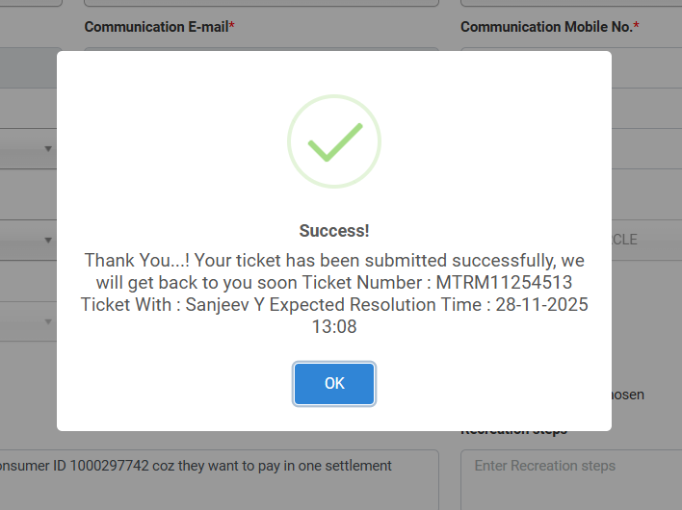
Task: Click the ticket number MTRM11254513
Action: pyautogui.click(x=504, y=283)
